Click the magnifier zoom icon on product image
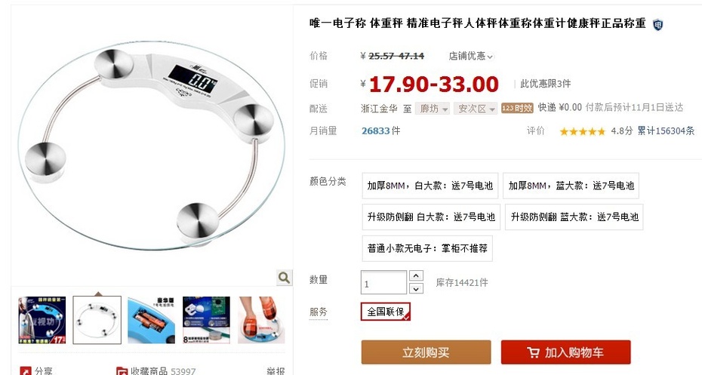 (x=284, y=278)
